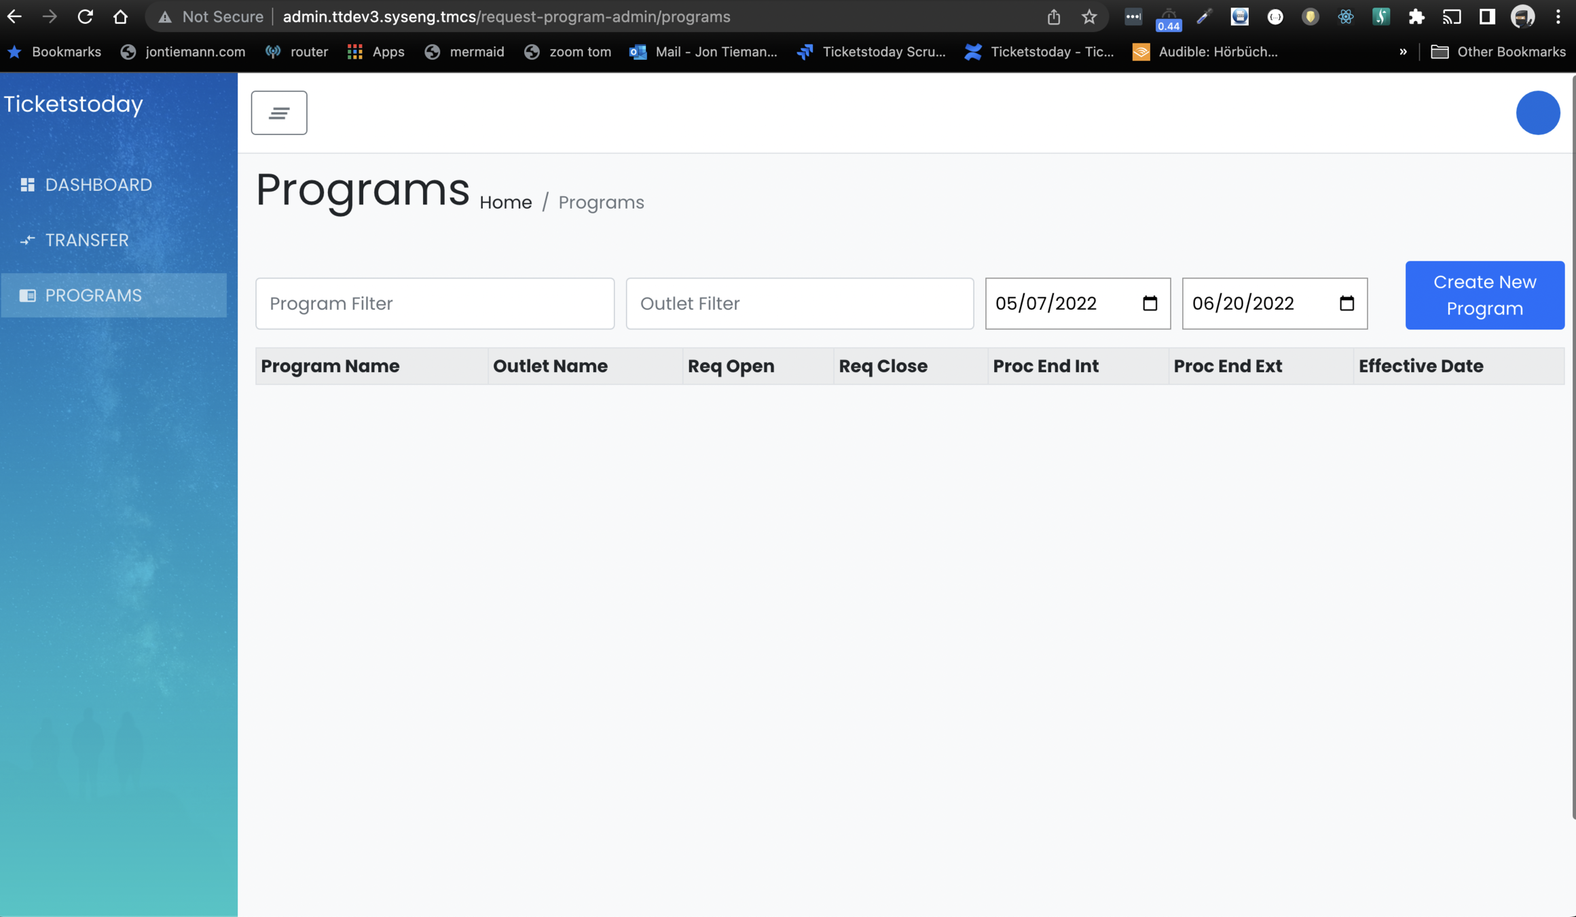Click the Create New Program button

click(1484, 295)
